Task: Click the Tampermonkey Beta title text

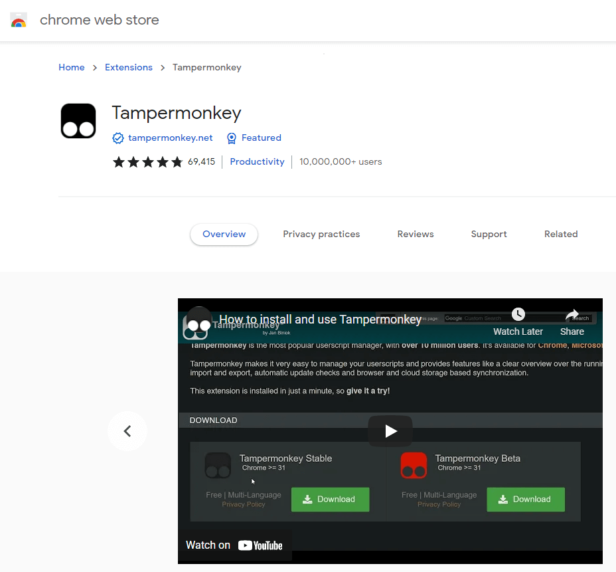Action: [x=478, y=458]
